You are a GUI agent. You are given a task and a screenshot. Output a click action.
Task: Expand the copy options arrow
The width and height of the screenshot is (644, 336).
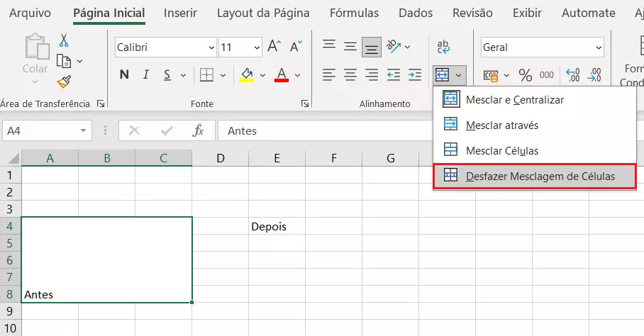(79, 61)
